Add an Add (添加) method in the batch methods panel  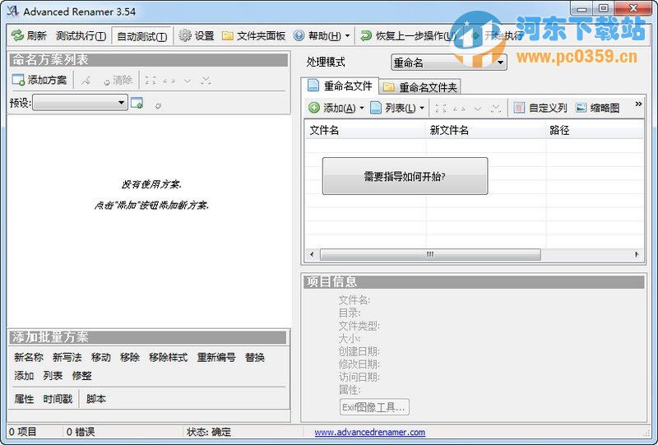click(24, 376)
